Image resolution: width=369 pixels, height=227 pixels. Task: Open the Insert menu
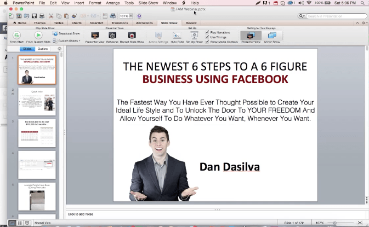pyautogui.click(x=79, y=3)
